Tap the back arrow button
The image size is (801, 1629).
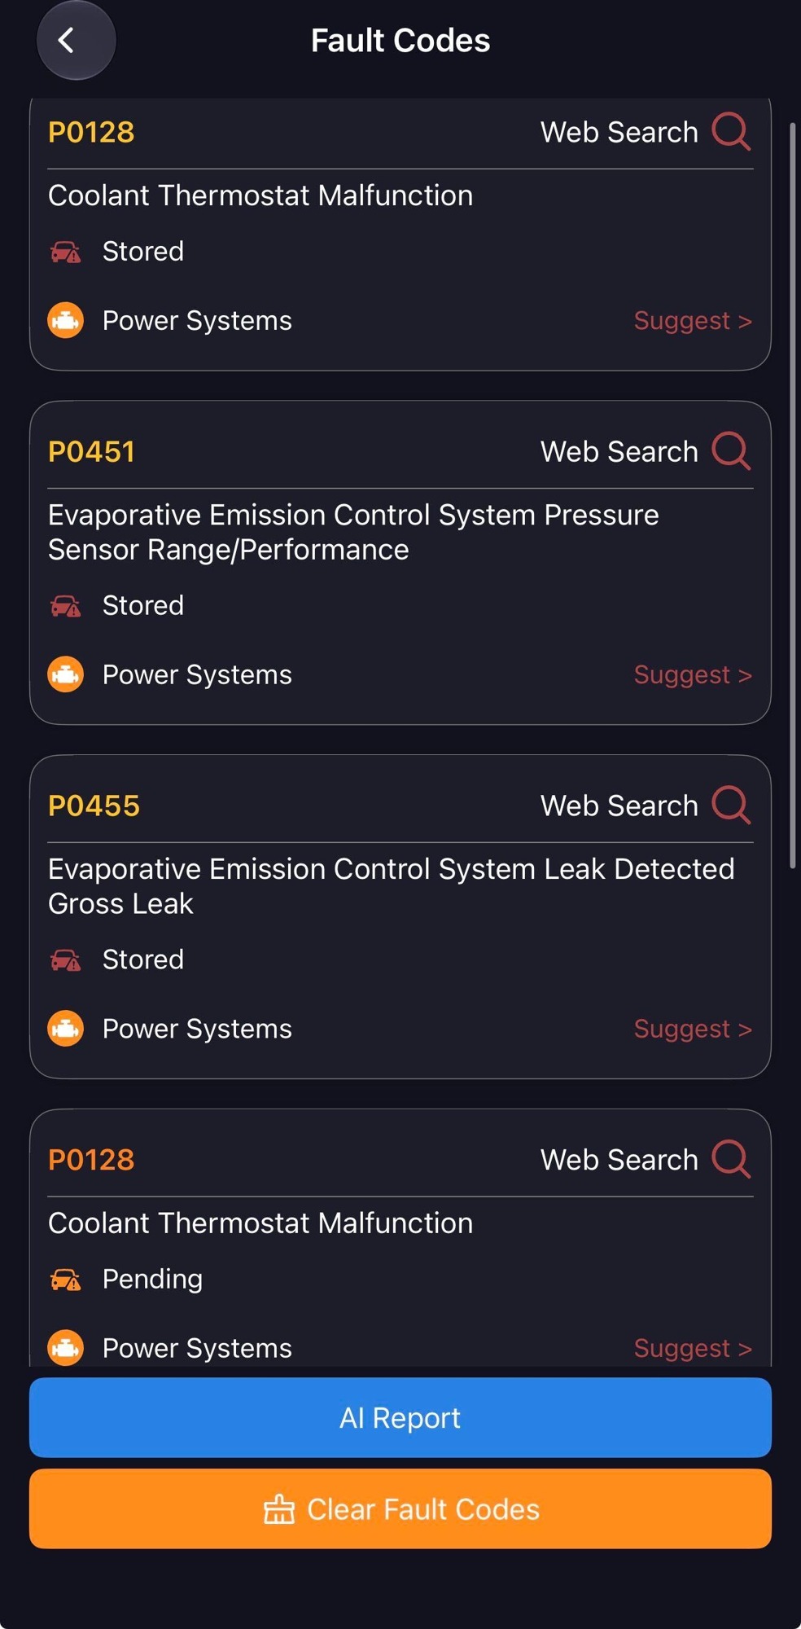(x=76, y=40)
